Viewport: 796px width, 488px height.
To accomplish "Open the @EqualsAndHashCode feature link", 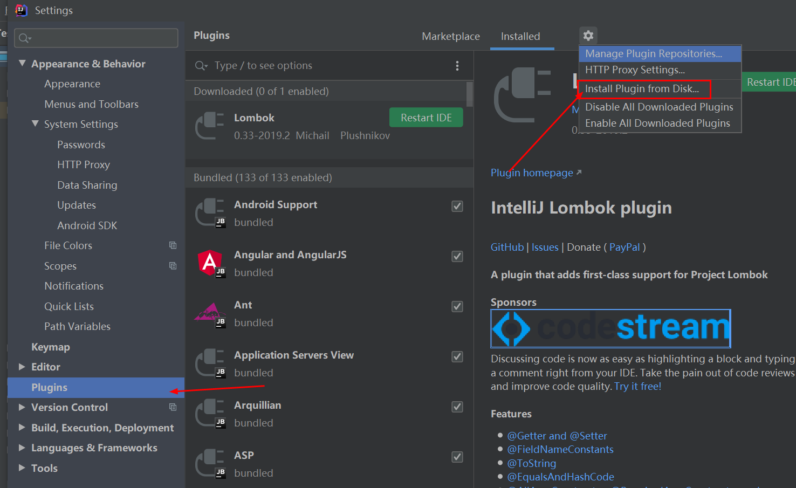I will 560,477.
